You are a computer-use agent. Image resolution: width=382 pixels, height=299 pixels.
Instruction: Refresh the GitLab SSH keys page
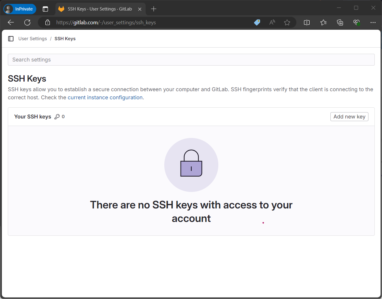[27, 22]
